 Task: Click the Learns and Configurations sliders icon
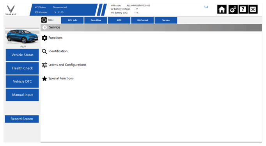(44, 65)
